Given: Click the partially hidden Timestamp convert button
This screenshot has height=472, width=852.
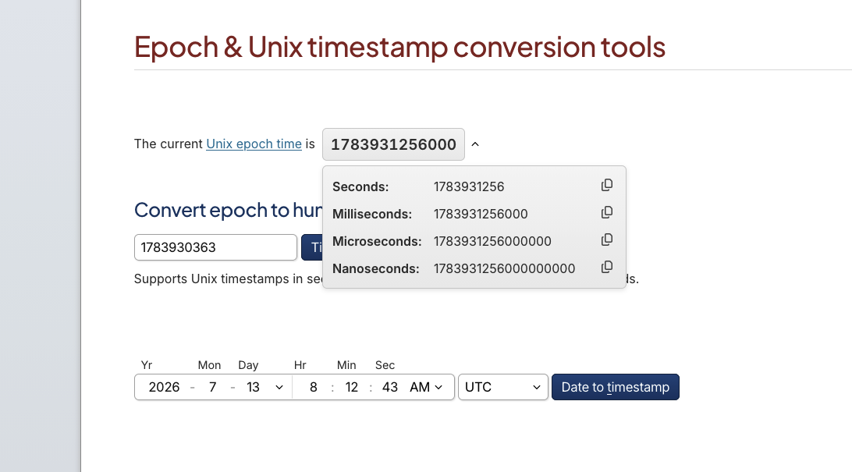Looking at the screenshot, I should (312, 247).
